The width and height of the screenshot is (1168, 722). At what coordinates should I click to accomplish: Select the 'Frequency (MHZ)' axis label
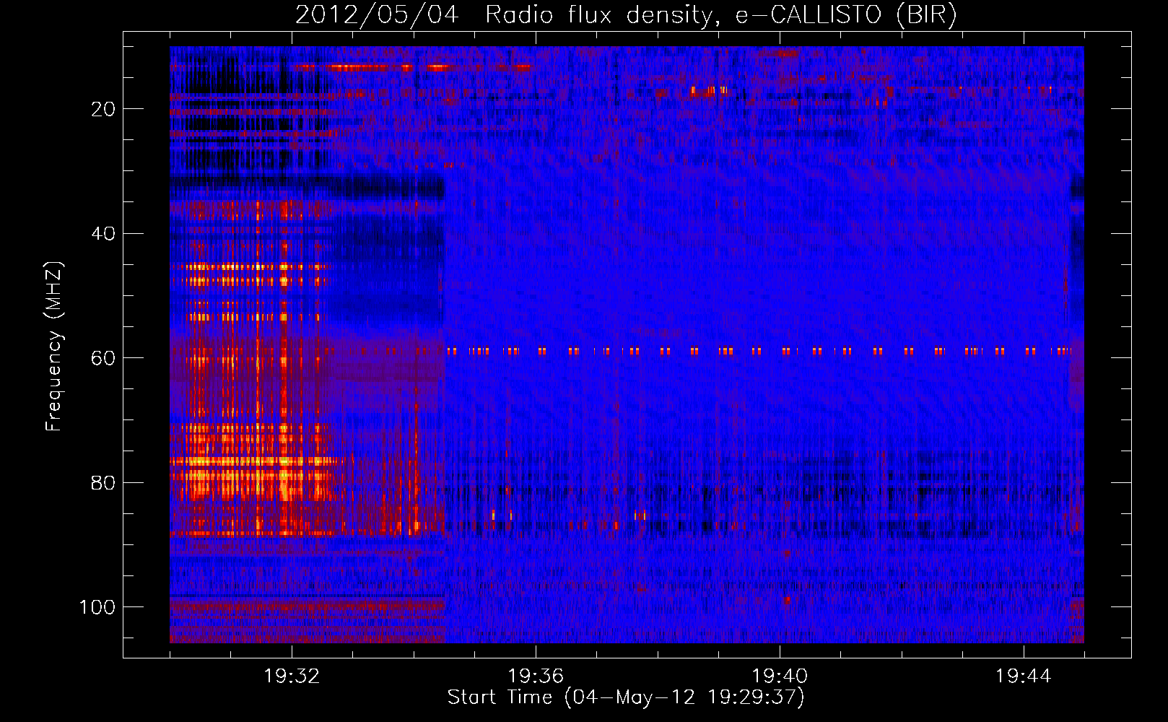click(x=54, y=347)
